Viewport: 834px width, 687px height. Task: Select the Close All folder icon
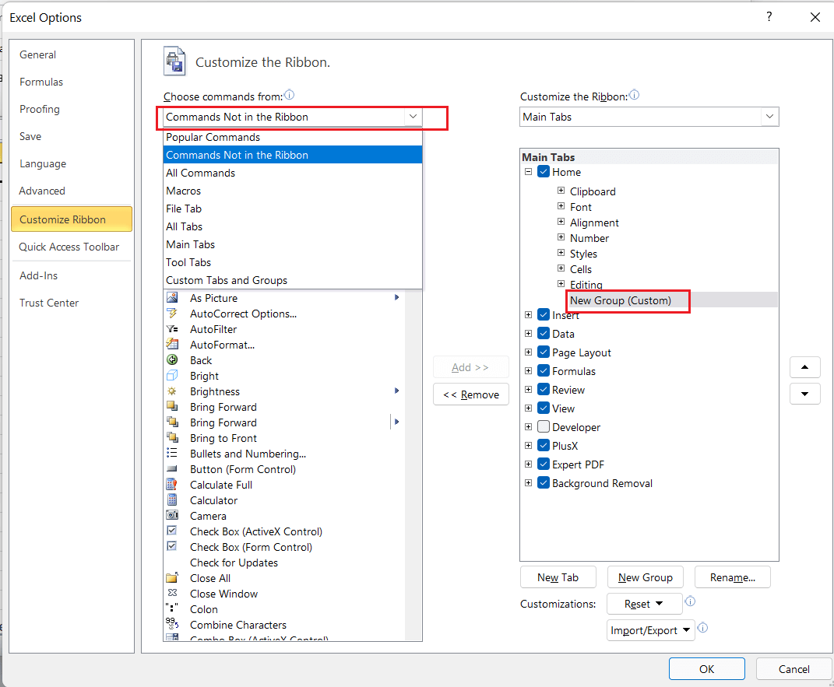(172, 578)
